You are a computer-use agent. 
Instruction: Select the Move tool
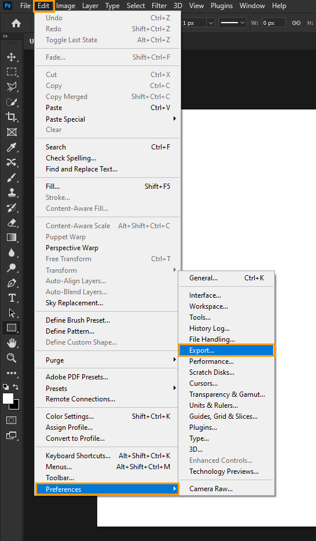(x=12, y=57)
